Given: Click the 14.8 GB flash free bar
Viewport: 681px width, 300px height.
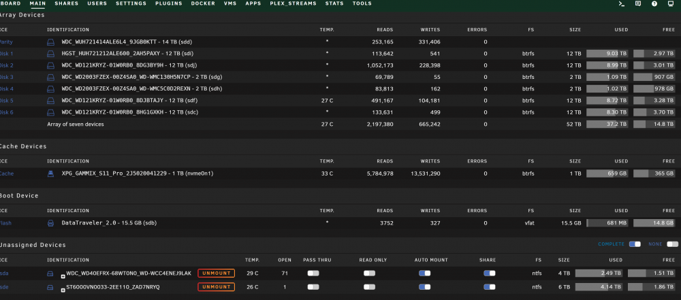Looking at the screenshot, I should click(x=654, y=223).
